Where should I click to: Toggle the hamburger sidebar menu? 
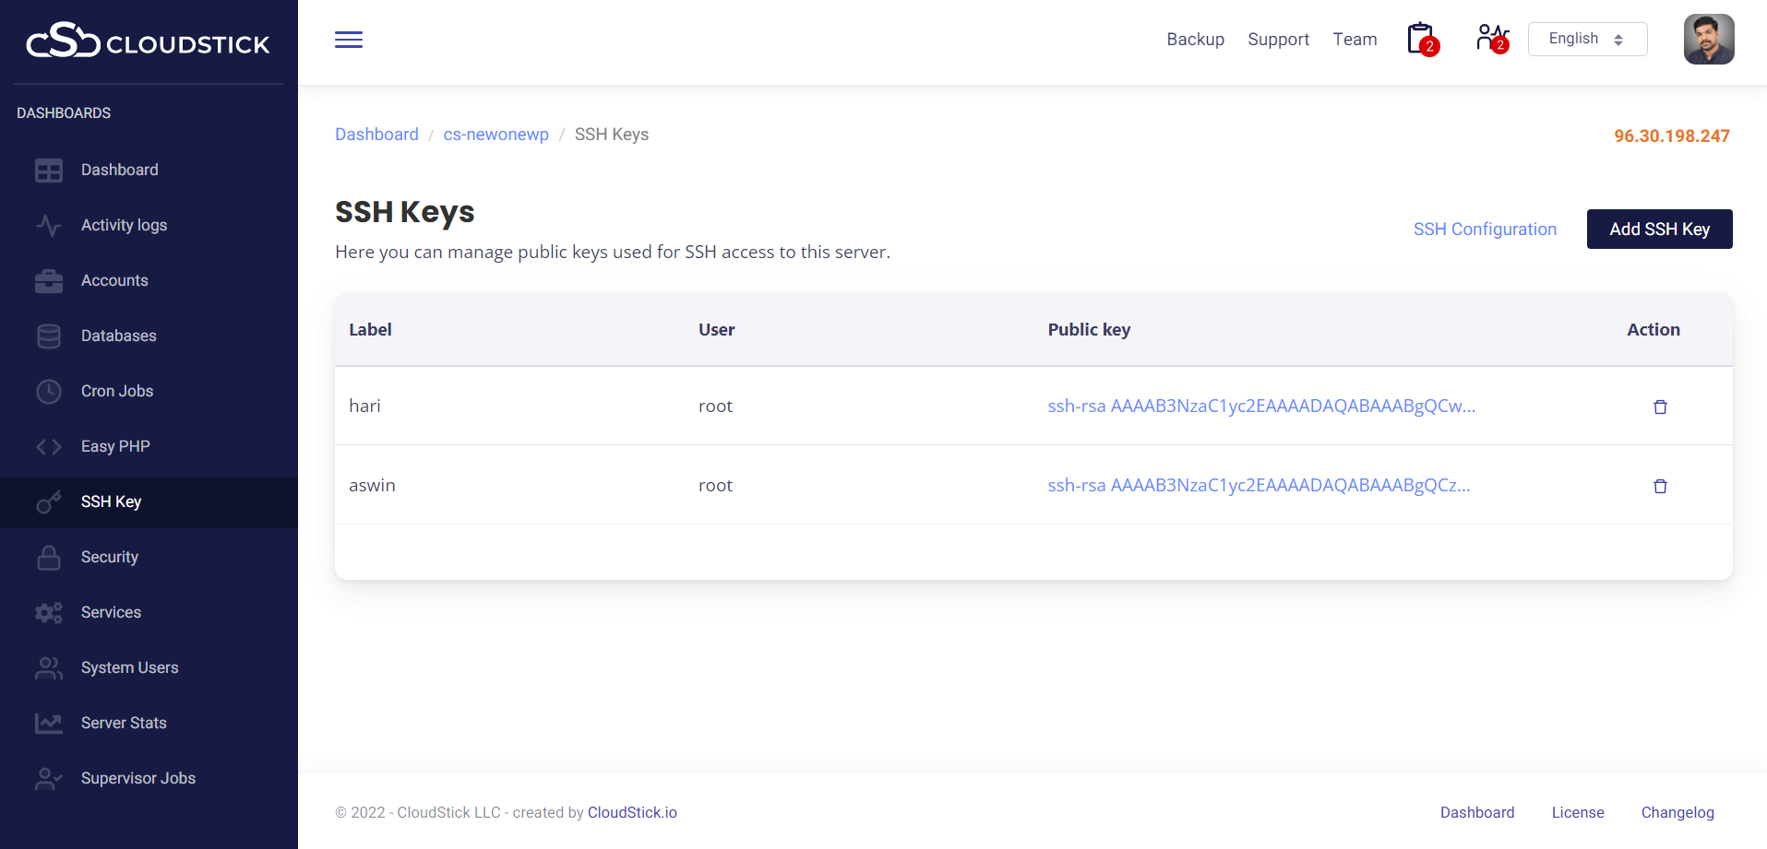(348, 40)
